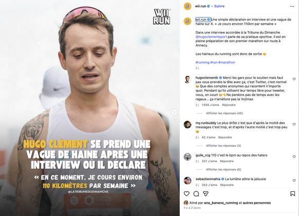Viewport: 299px width, 216px height.
Task: Open the three-dot more options menu
Action: [x=292, y=6]
